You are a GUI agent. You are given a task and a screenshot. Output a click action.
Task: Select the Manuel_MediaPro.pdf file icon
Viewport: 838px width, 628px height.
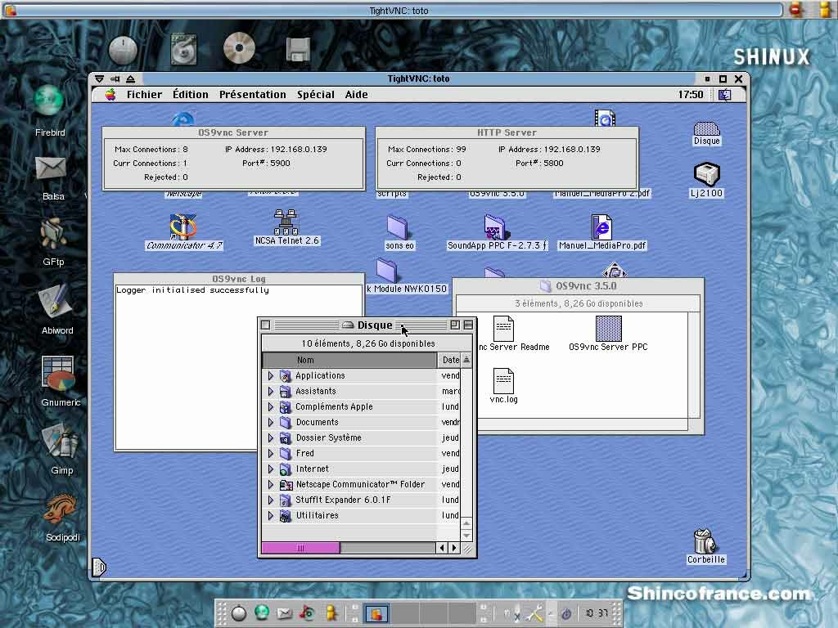point(601,227)
